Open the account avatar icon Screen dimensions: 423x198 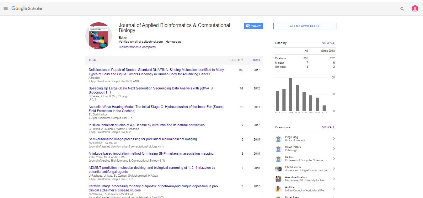click(415, 9)
